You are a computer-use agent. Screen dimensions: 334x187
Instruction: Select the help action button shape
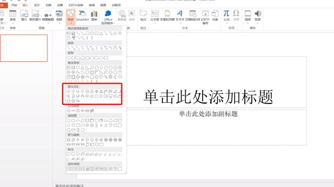click(x=115, y=169)
